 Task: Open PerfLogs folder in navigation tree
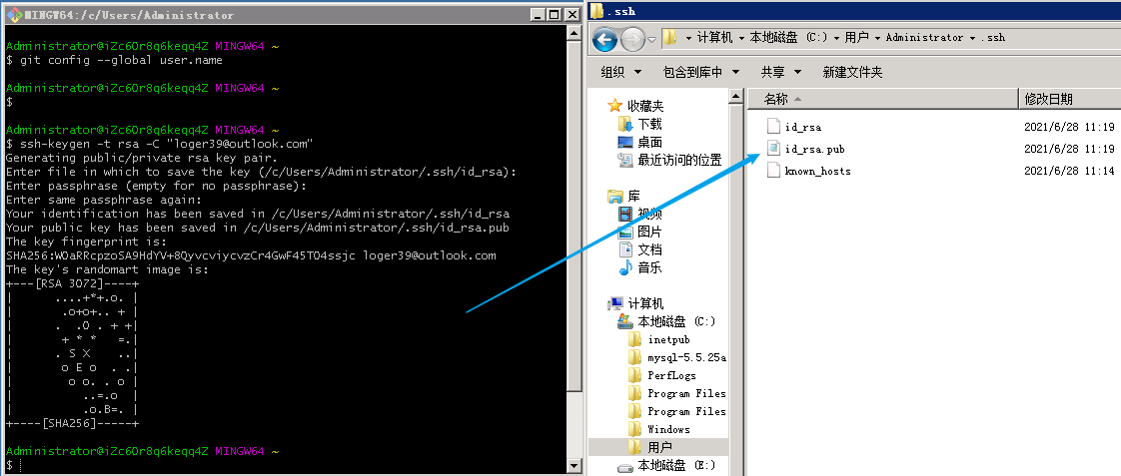[x=671, y=375]
